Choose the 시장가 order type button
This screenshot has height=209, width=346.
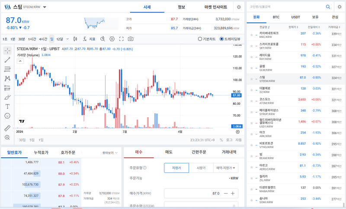pyautogui.click(x=201, y=168)
